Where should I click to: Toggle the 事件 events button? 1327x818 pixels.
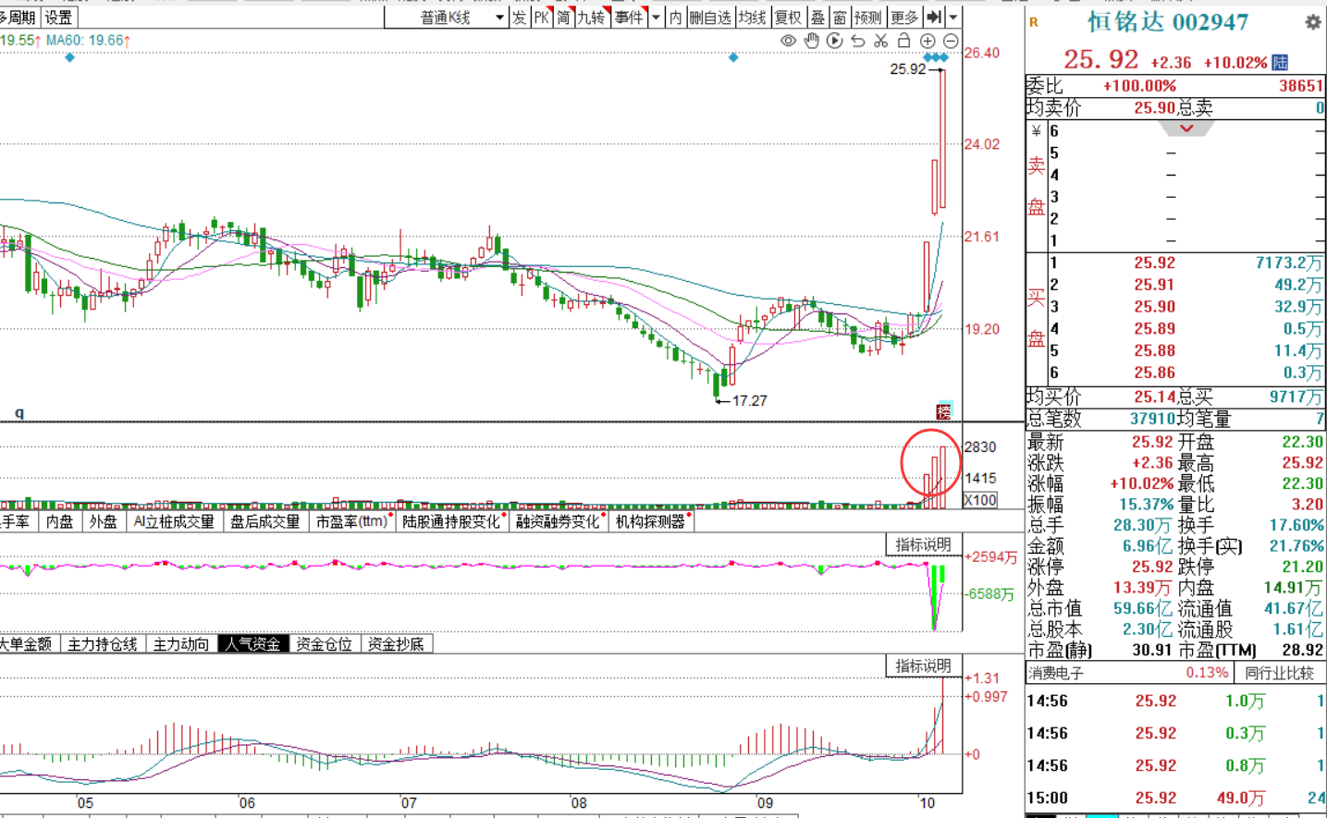click(x=629, y=18)
